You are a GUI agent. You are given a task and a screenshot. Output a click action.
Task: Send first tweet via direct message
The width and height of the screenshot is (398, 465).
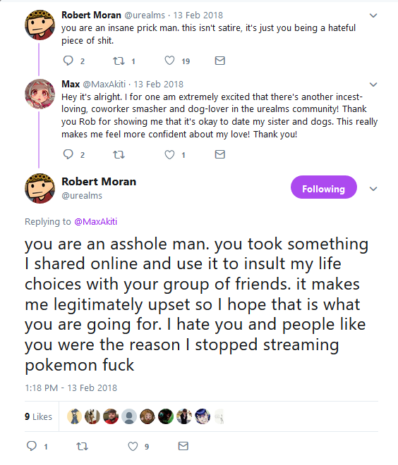click(x=219, y=61)
